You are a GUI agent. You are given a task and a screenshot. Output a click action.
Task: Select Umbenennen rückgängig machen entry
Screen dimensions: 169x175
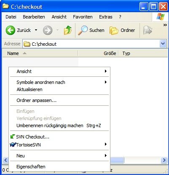pyautogui.click(x=59, y=125)
